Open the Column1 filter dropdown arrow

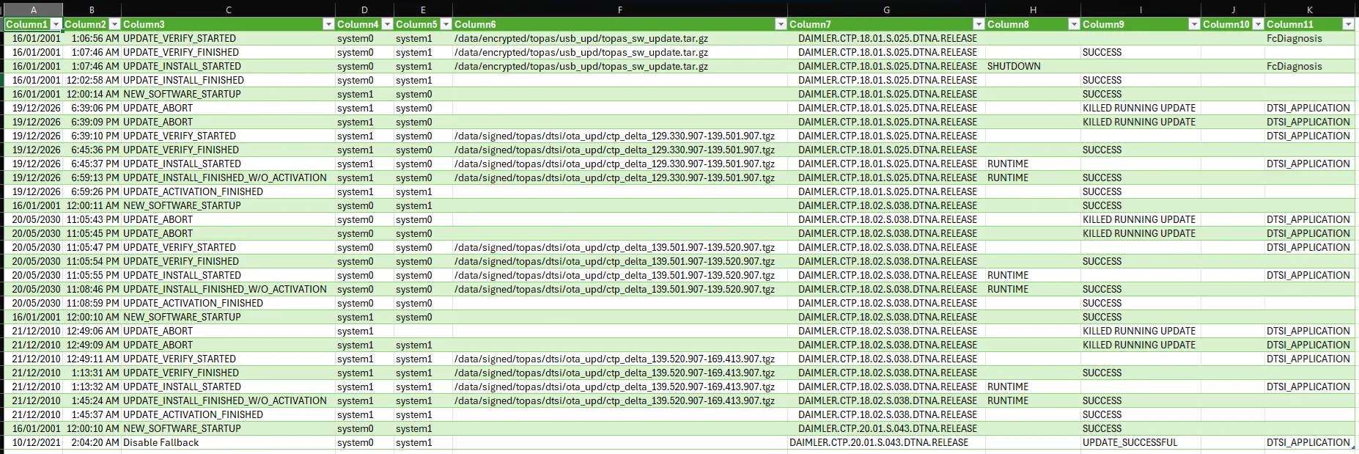click(56, 24)
